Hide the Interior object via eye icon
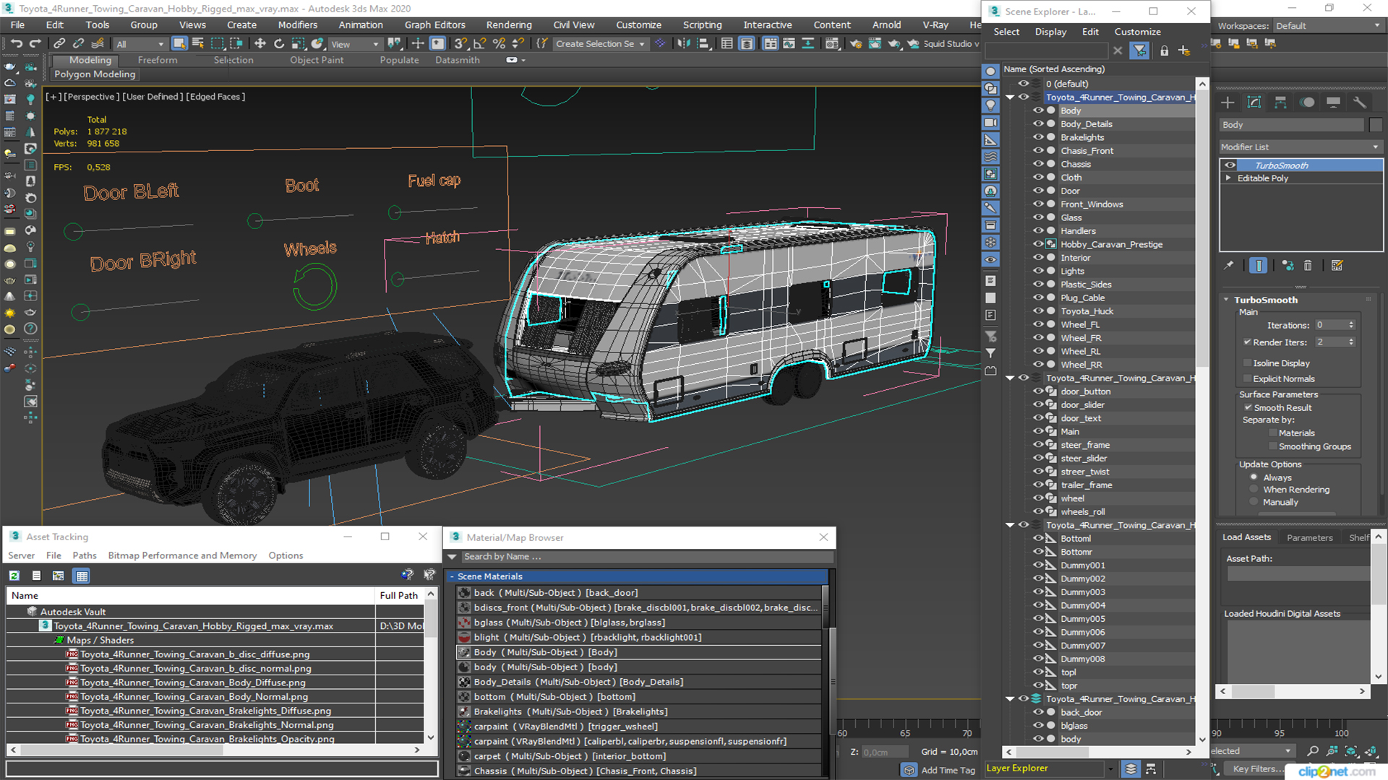The height and width of the screenshot is (780, 1388). pyautogui.click(x=1038, y=258)
